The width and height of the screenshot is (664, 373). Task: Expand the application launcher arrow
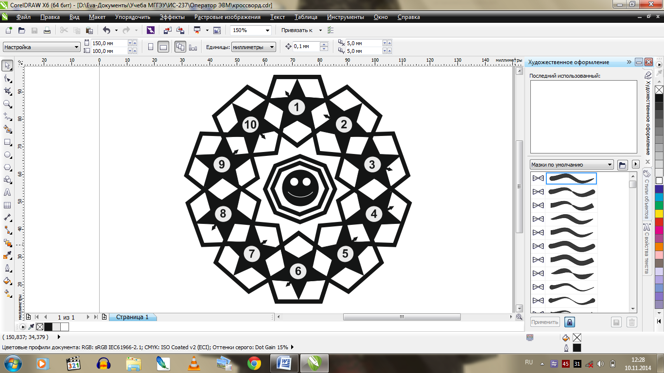[x=207, y=30]
